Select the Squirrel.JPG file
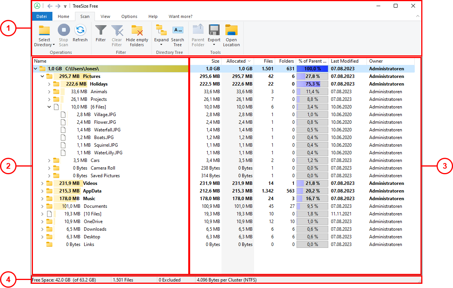The width and height of the screenshot is (453, 288). (x=106, y=145)
